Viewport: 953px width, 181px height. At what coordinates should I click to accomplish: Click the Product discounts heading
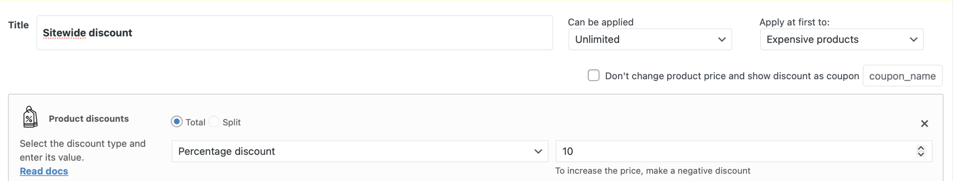tap(89, 119)
